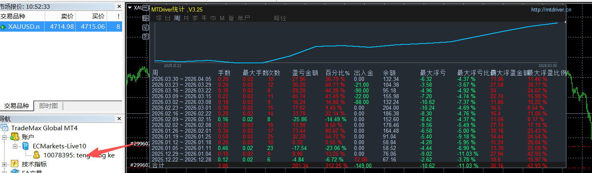The height and width of the screenshot is (173, 592).
Task: Click the 买价 ask column header
Action: coord(91,16)
